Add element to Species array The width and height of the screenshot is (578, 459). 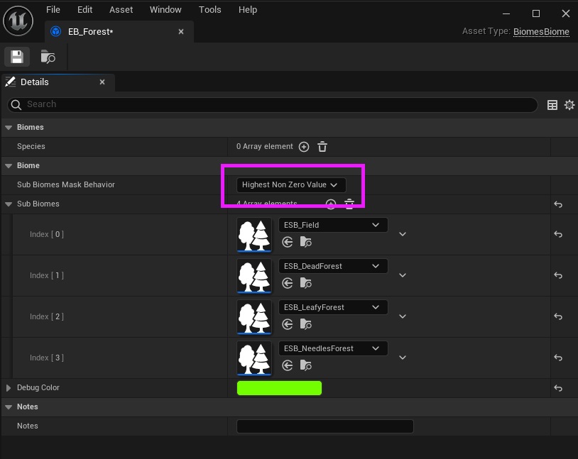click(304, 147)
